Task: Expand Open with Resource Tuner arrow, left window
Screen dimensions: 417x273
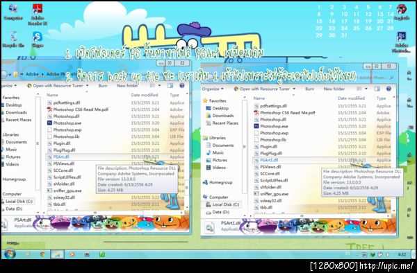Action: pyautogui.click(x=88, y=86)
